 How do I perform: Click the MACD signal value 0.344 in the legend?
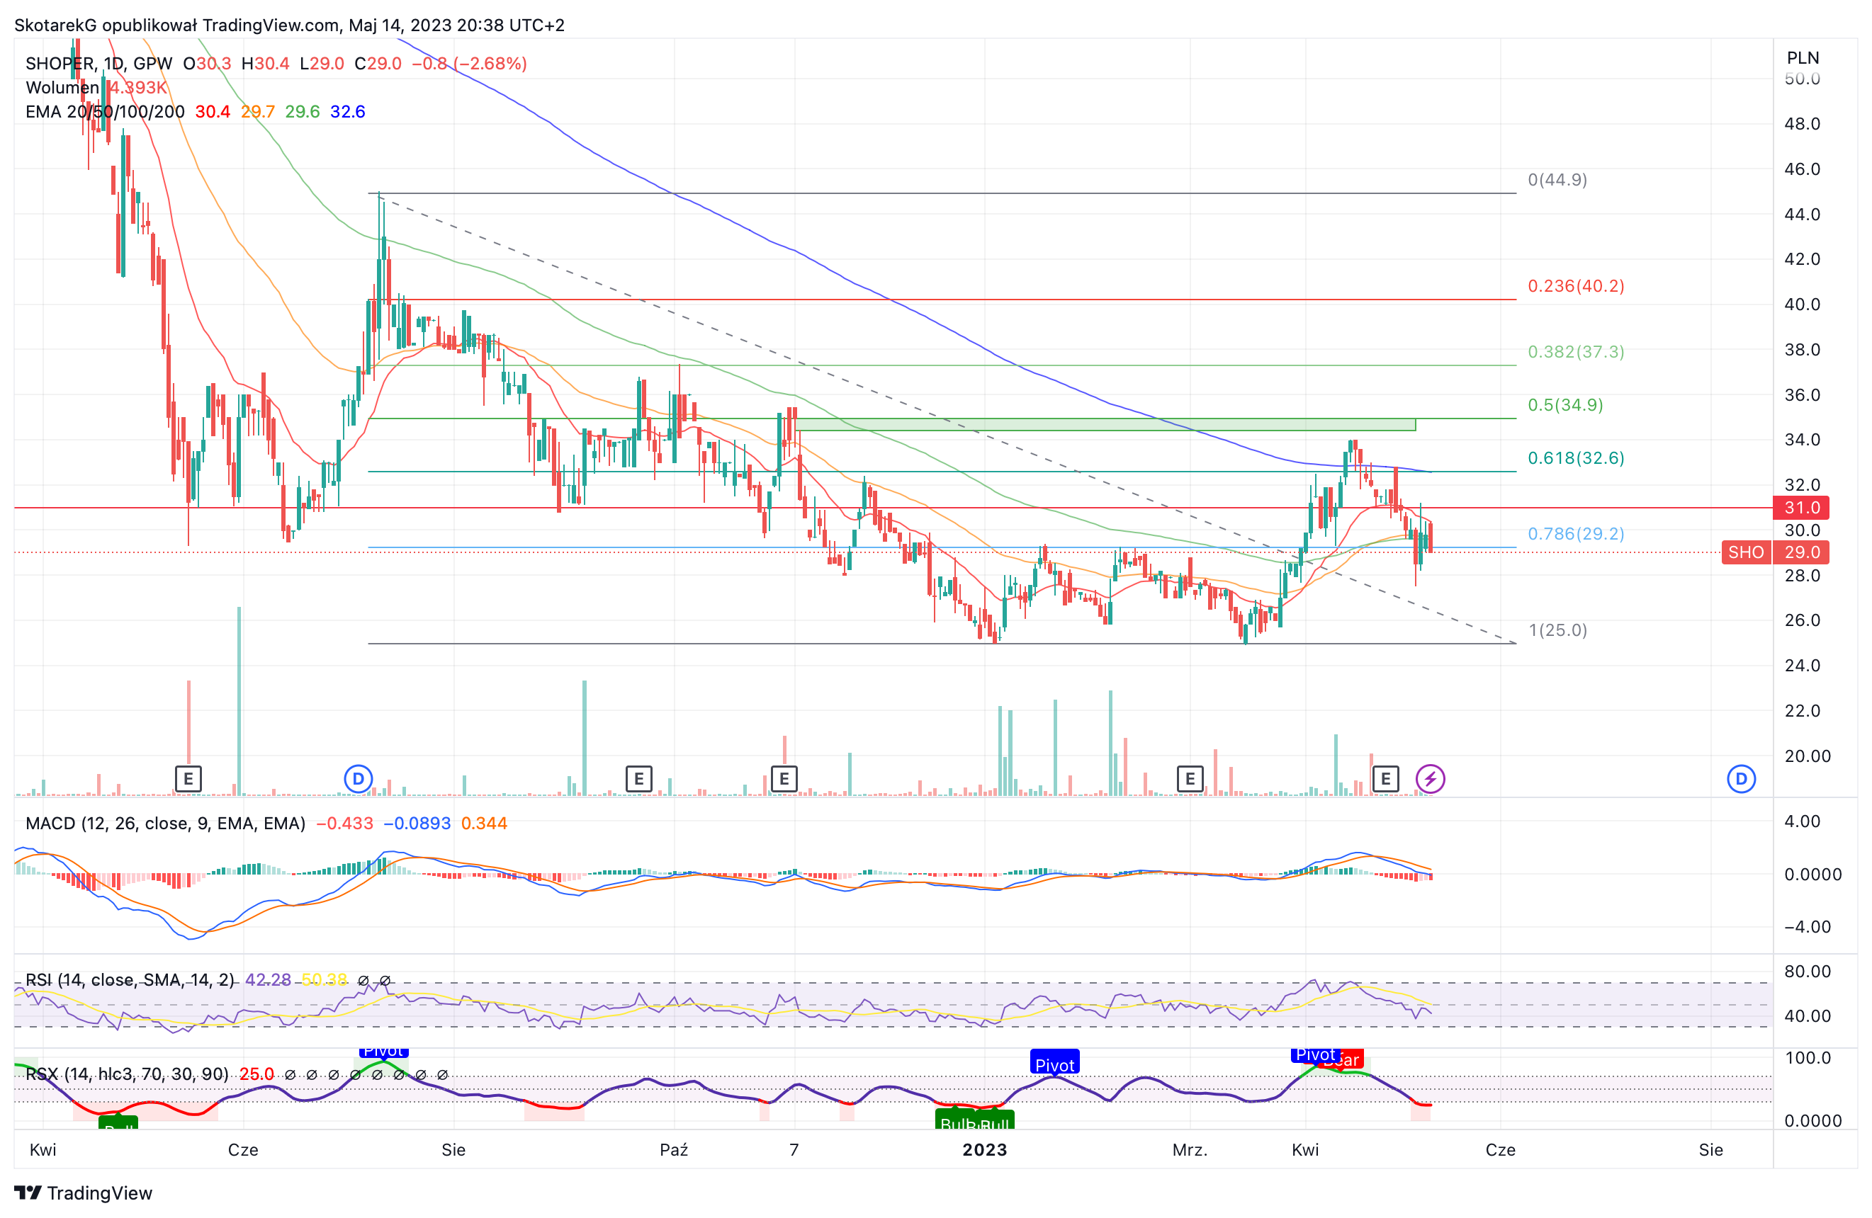coord(484,824)
